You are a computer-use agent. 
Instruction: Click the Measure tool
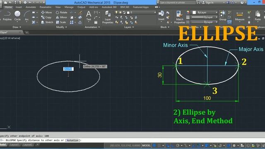(240, 16)
